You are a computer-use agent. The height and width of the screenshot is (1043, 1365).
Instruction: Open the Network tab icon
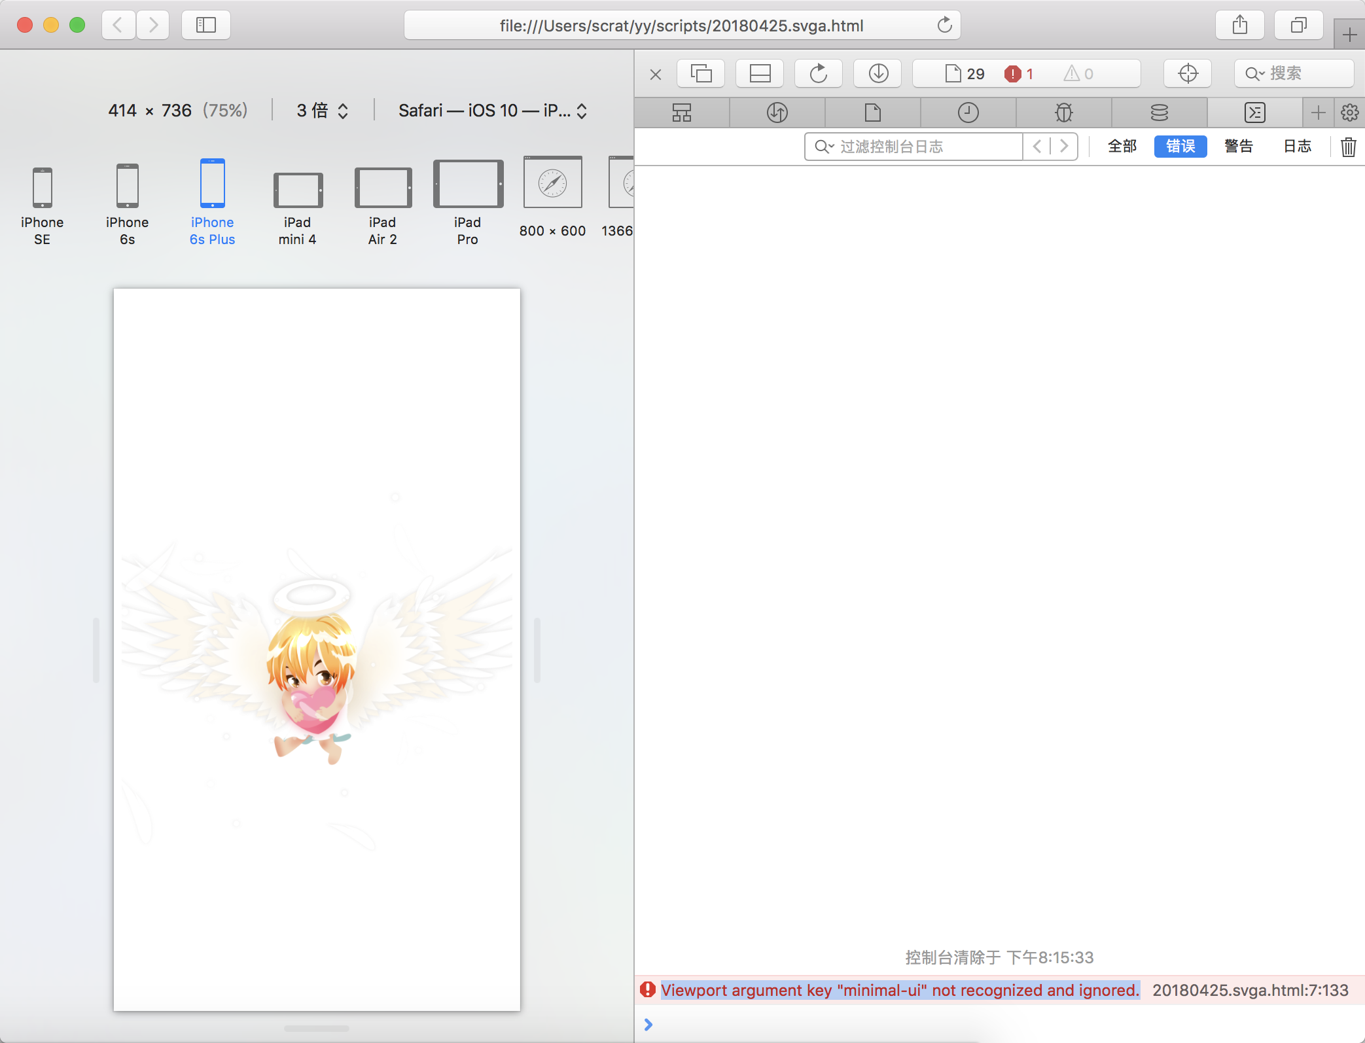(x=777, y=113)
